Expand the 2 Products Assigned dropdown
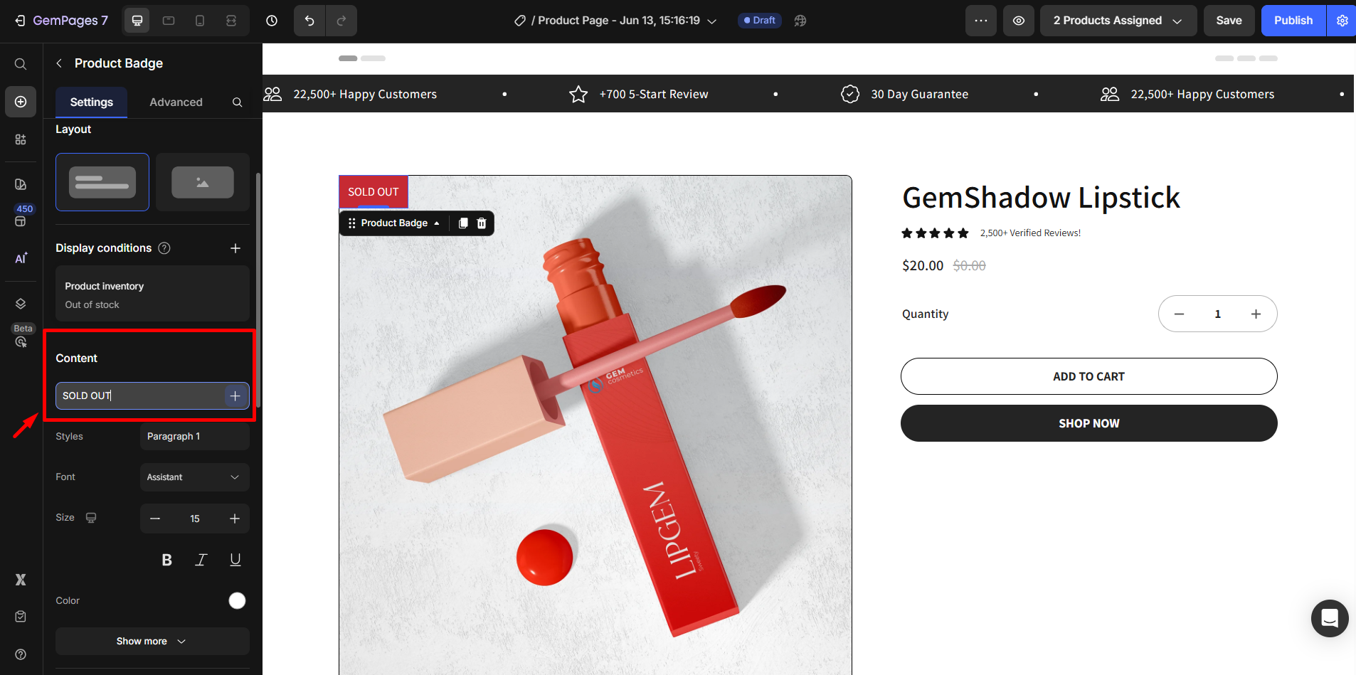The width and height of the screenshot is (1356, 675). click(1116, 20)
